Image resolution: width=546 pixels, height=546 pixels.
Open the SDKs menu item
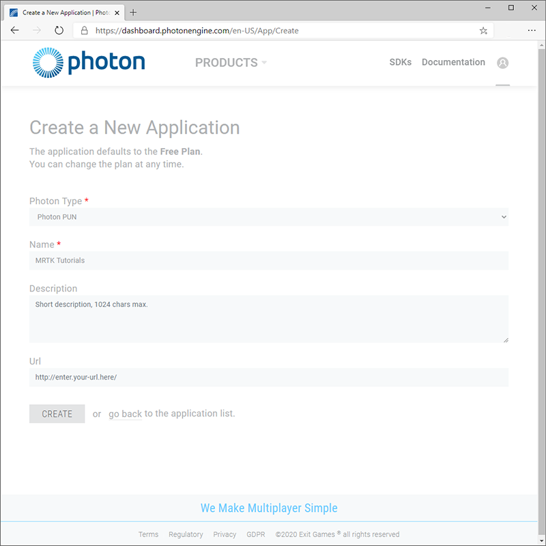coord(401,62)
